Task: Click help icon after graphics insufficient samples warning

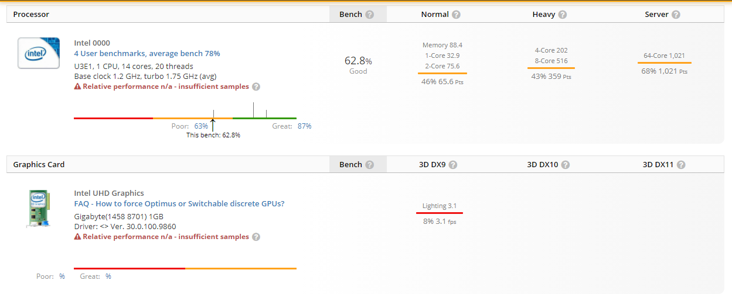Action: [x=256, y=237]
